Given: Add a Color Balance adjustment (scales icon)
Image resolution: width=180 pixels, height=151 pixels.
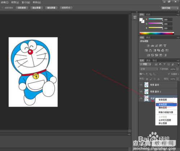Looking at the screenshot, I should [x=150, y=50].
